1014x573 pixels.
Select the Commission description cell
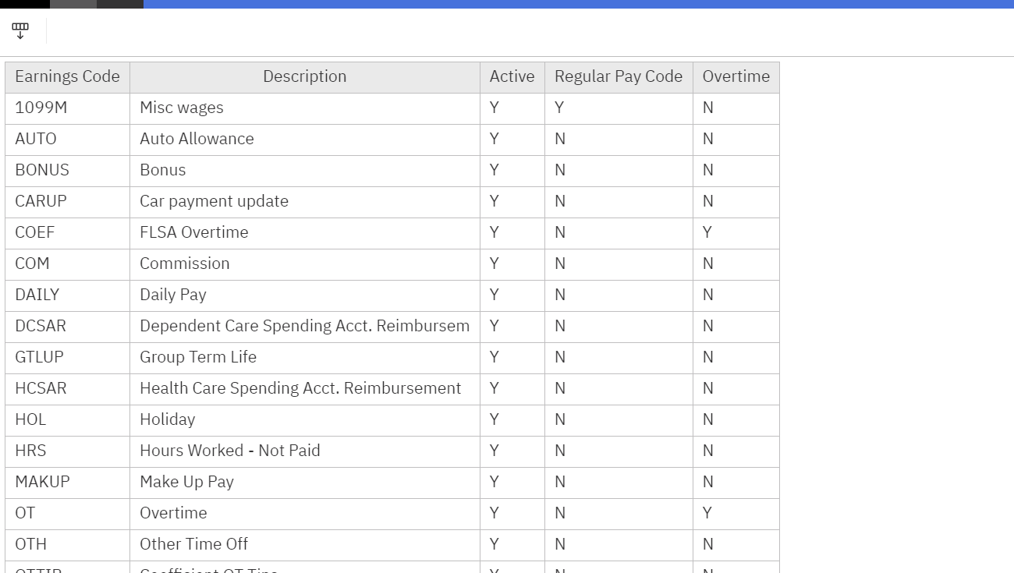click(x=305, y=264)
